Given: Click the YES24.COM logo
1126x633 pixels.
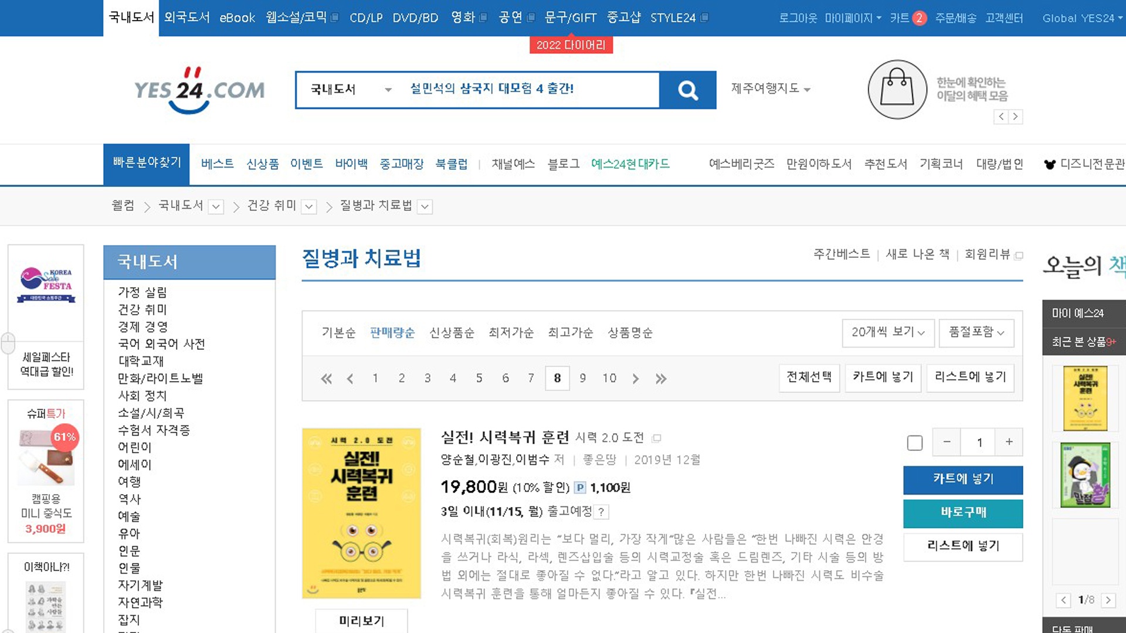Looking at the screenshot, I should [199, 90].
